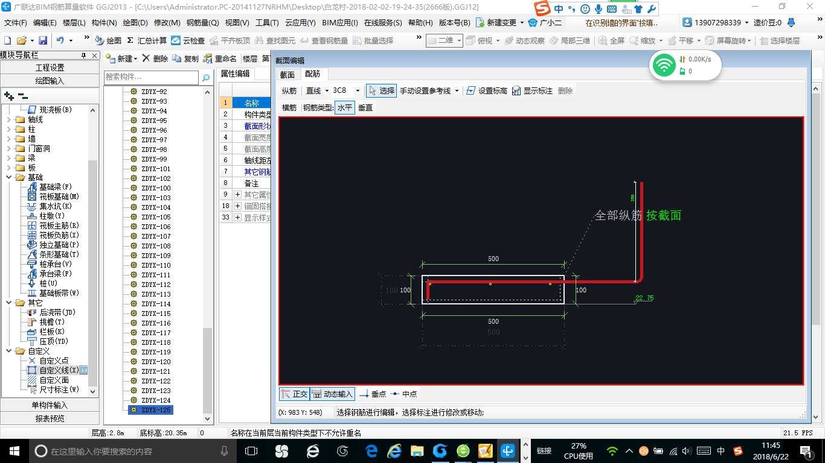Close the 模块导航栏 navigation panel

[94, 55]
